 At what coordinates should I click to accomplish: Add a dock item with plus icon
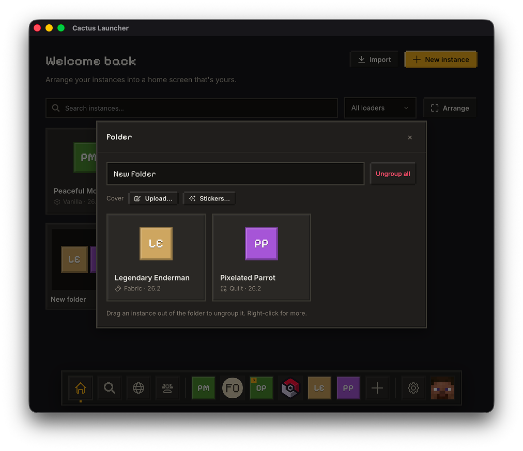pyautogui.click(x=377, y=388)
